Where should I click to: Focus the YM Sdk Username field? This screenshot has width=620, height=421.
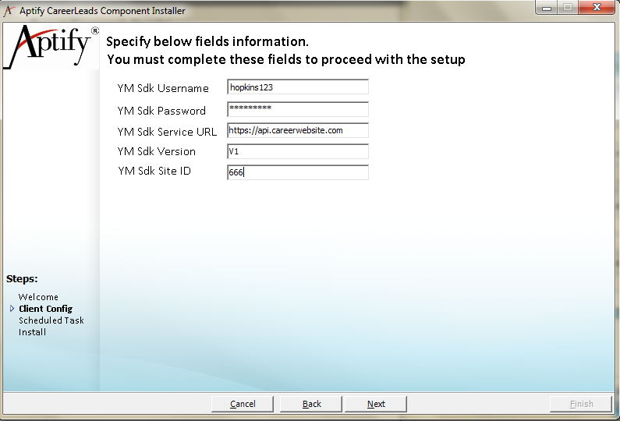298,87
